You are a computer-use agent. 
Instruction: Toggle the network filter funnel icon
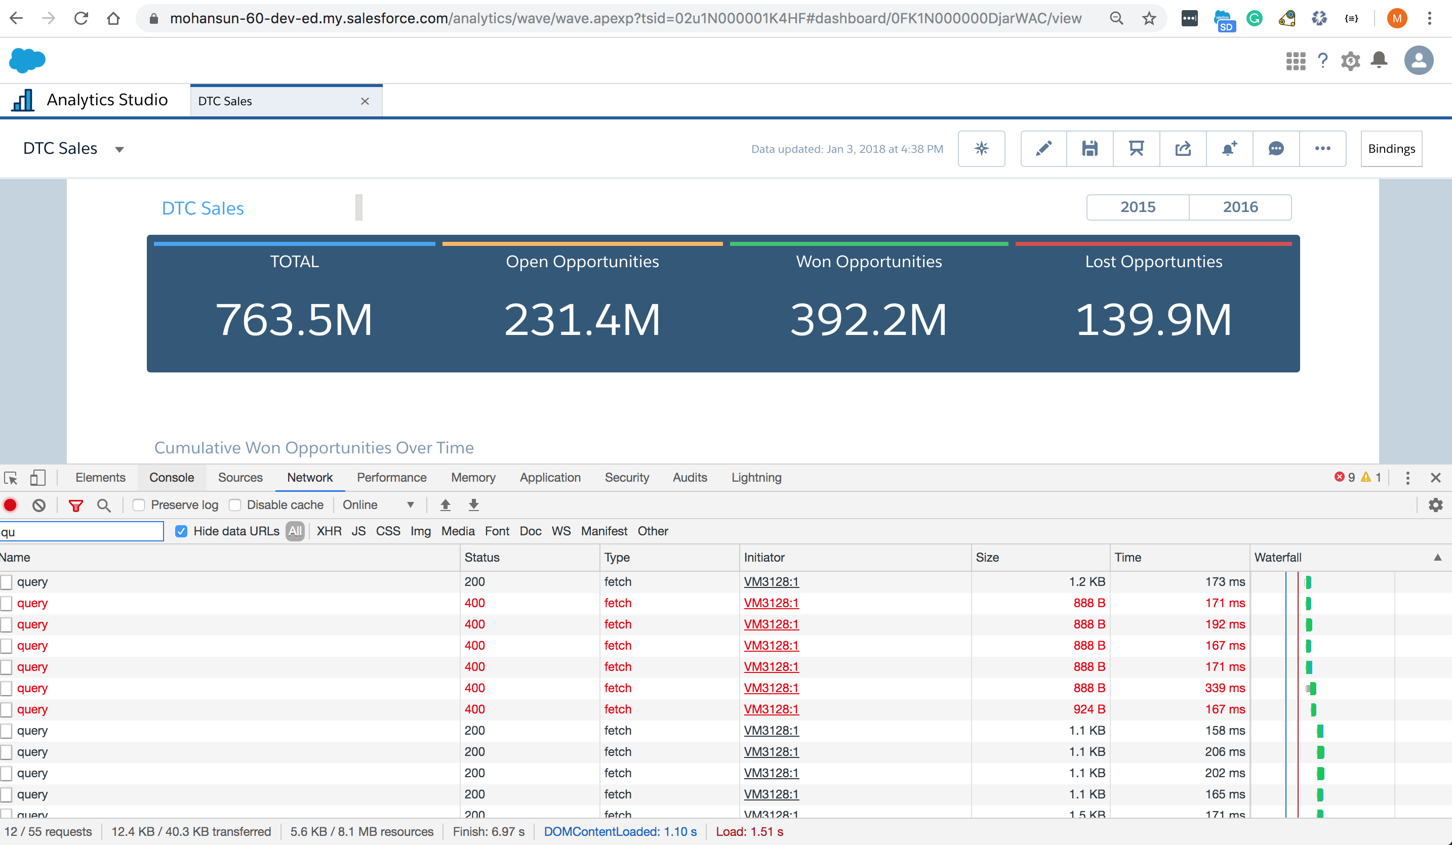pyautogui.click(x=75, y=505)
